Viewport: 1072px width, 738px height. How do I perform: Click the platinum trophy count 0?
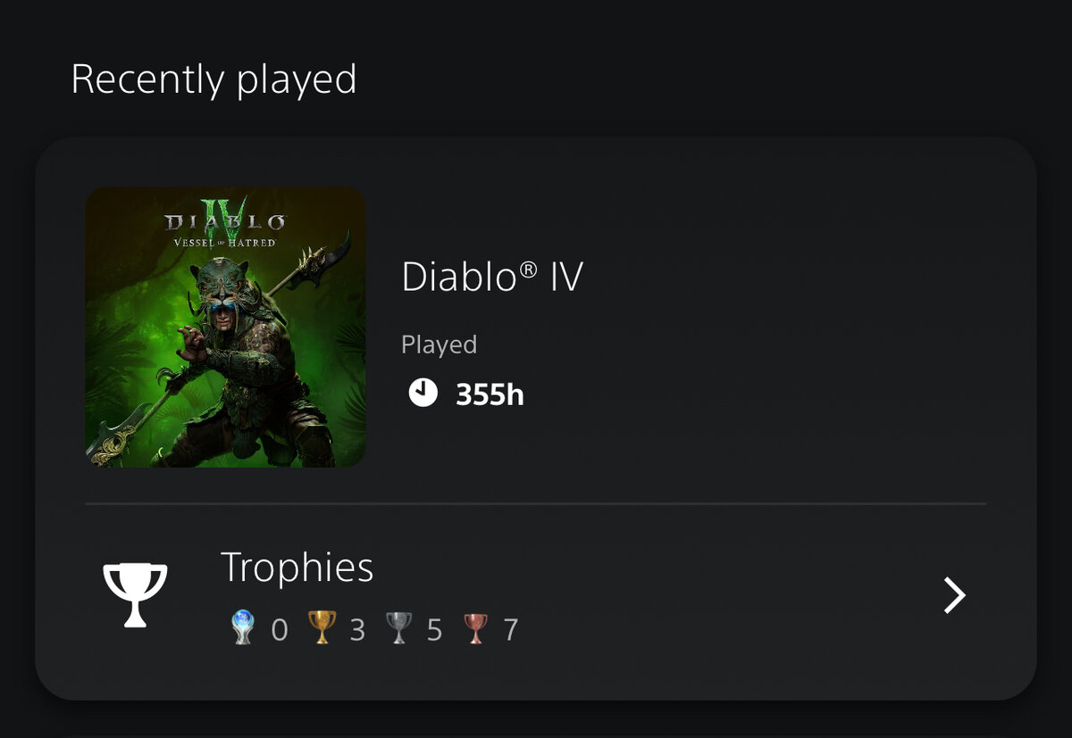[280, 630]
